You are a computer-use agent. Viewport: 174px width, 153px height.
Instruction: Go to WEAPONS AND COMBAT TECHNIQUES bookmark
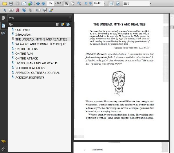coord(41,44)
